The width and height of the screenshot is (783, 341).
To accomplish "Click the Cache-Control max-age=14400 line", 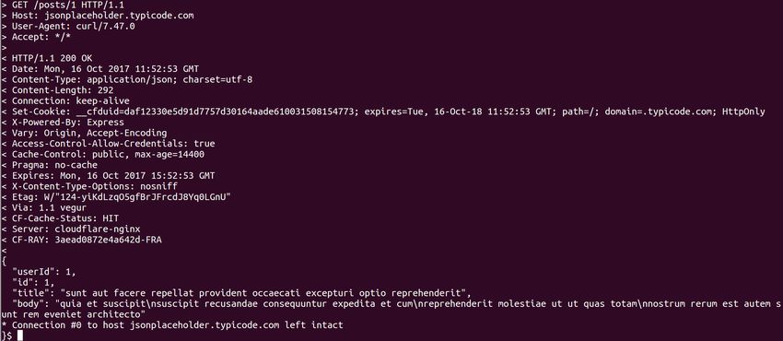I will point(108,154).
